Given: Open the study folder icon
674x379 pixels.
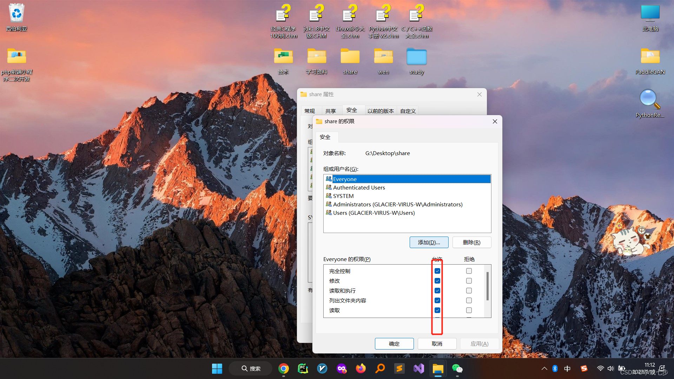Looking at the screenshot, I should coord(416,57).
